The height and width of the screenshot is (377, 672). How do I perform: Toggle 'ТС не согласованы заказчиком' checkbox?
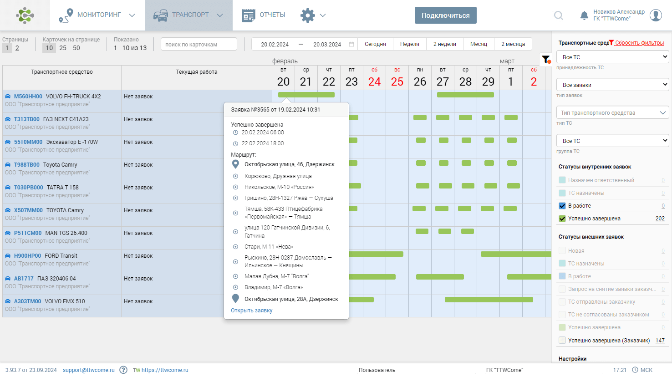(x=562, y=315)
